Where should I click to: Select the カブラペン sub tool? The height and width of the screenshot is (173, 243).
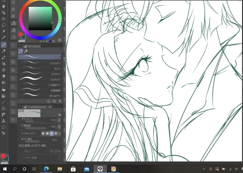[39, 73]
